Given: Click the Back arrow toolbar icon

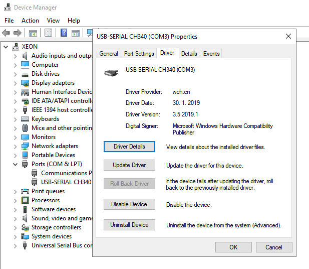Looking at the screenshot, I should 6,33.
